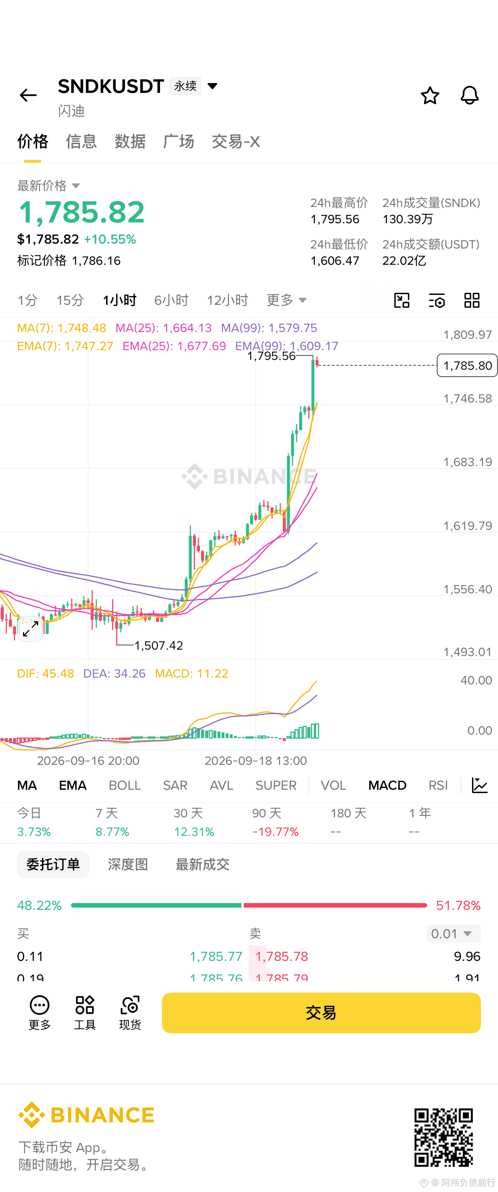The image size is (498, 1192).
Task: Switch to the 信息 tab
Action: point(81,142)
